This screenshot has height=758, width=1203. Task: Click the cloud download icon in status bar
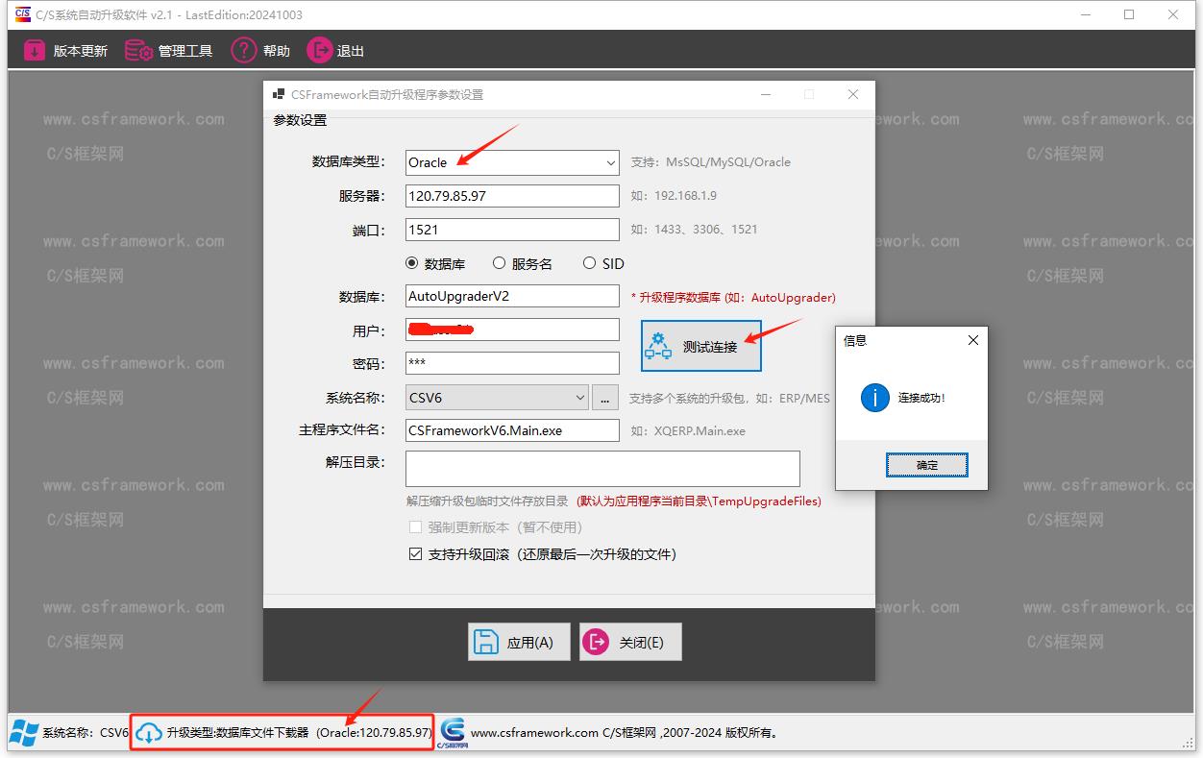coord(148,733)
